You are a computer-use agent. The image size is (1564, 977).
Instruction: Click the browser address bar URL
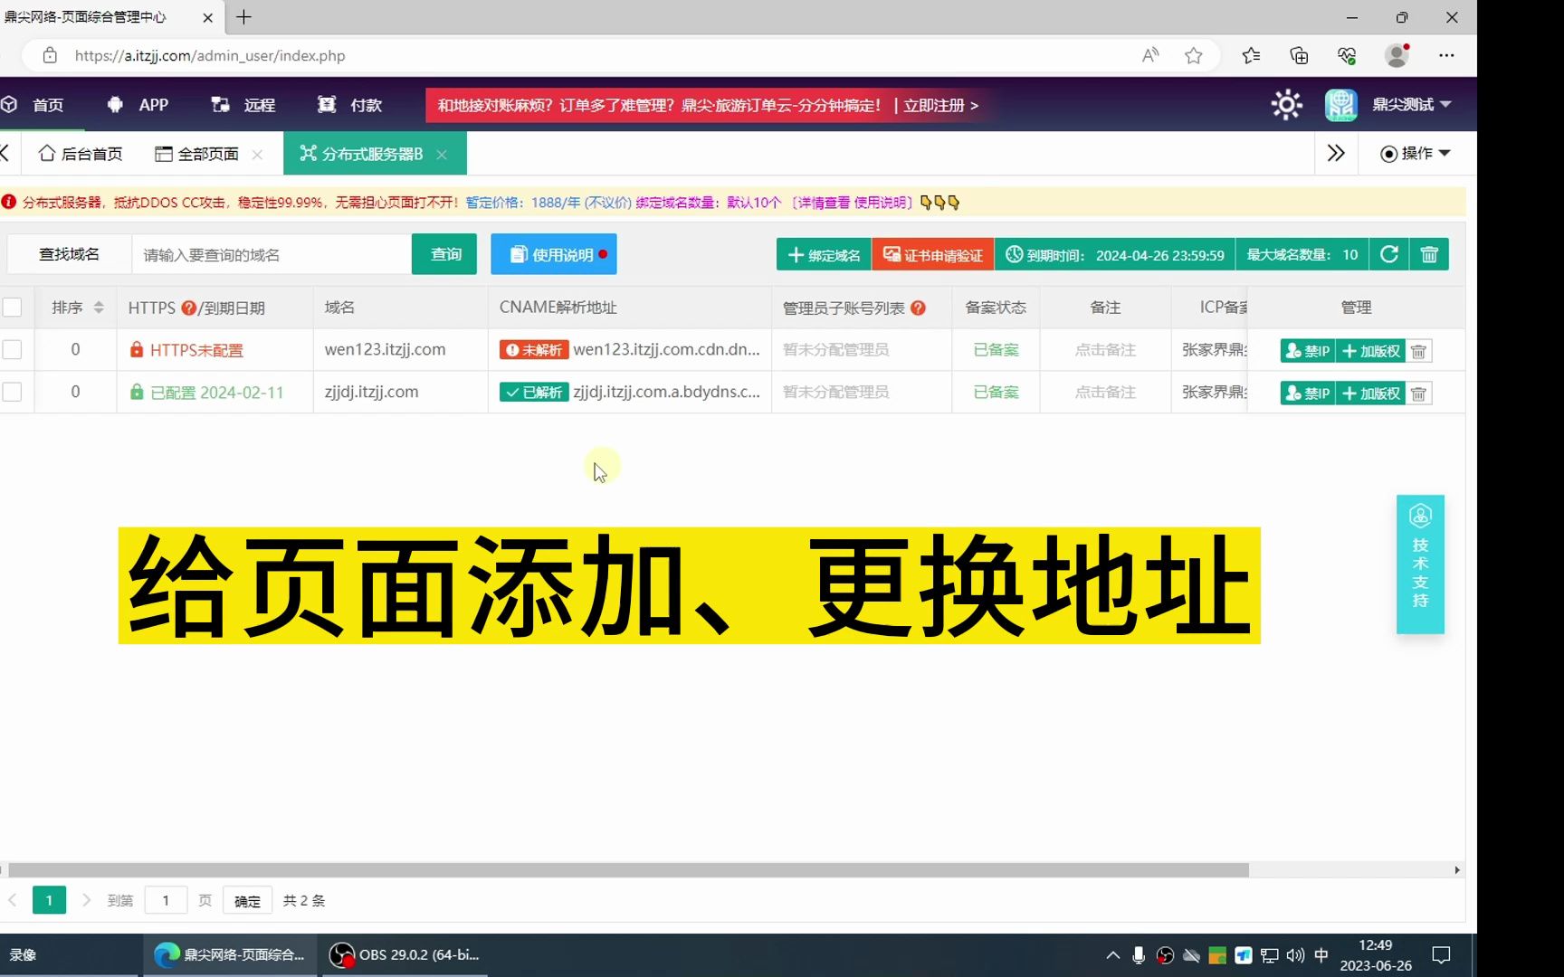210,55
